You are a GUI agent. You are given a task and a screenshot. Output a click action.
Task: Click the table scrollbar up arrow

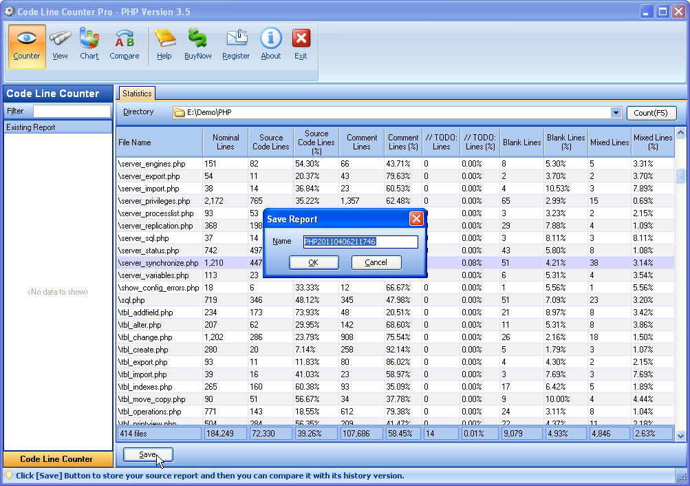pyautogui.click(x=680, y=132)
